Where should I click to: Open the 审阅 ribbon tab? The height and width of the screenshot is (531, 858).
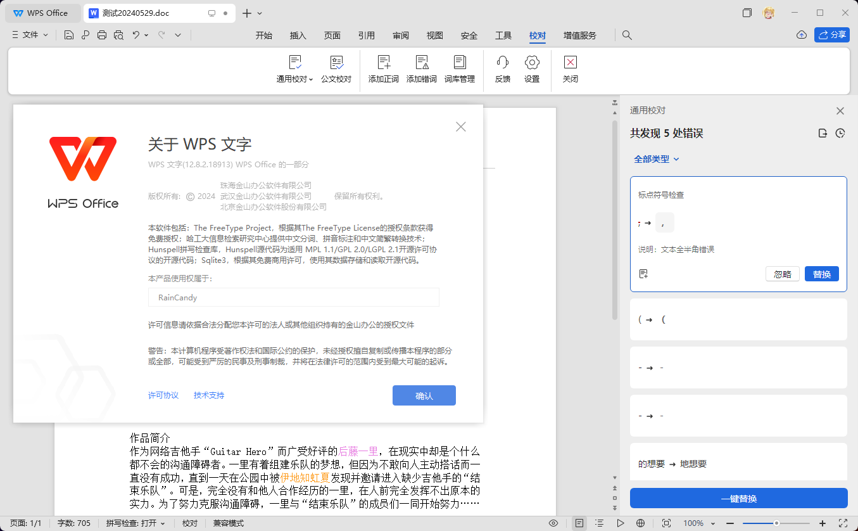click(401, 35)
